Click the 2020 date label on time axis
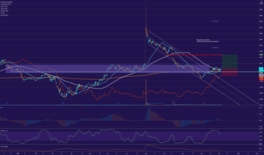 [x=18, y=153]
